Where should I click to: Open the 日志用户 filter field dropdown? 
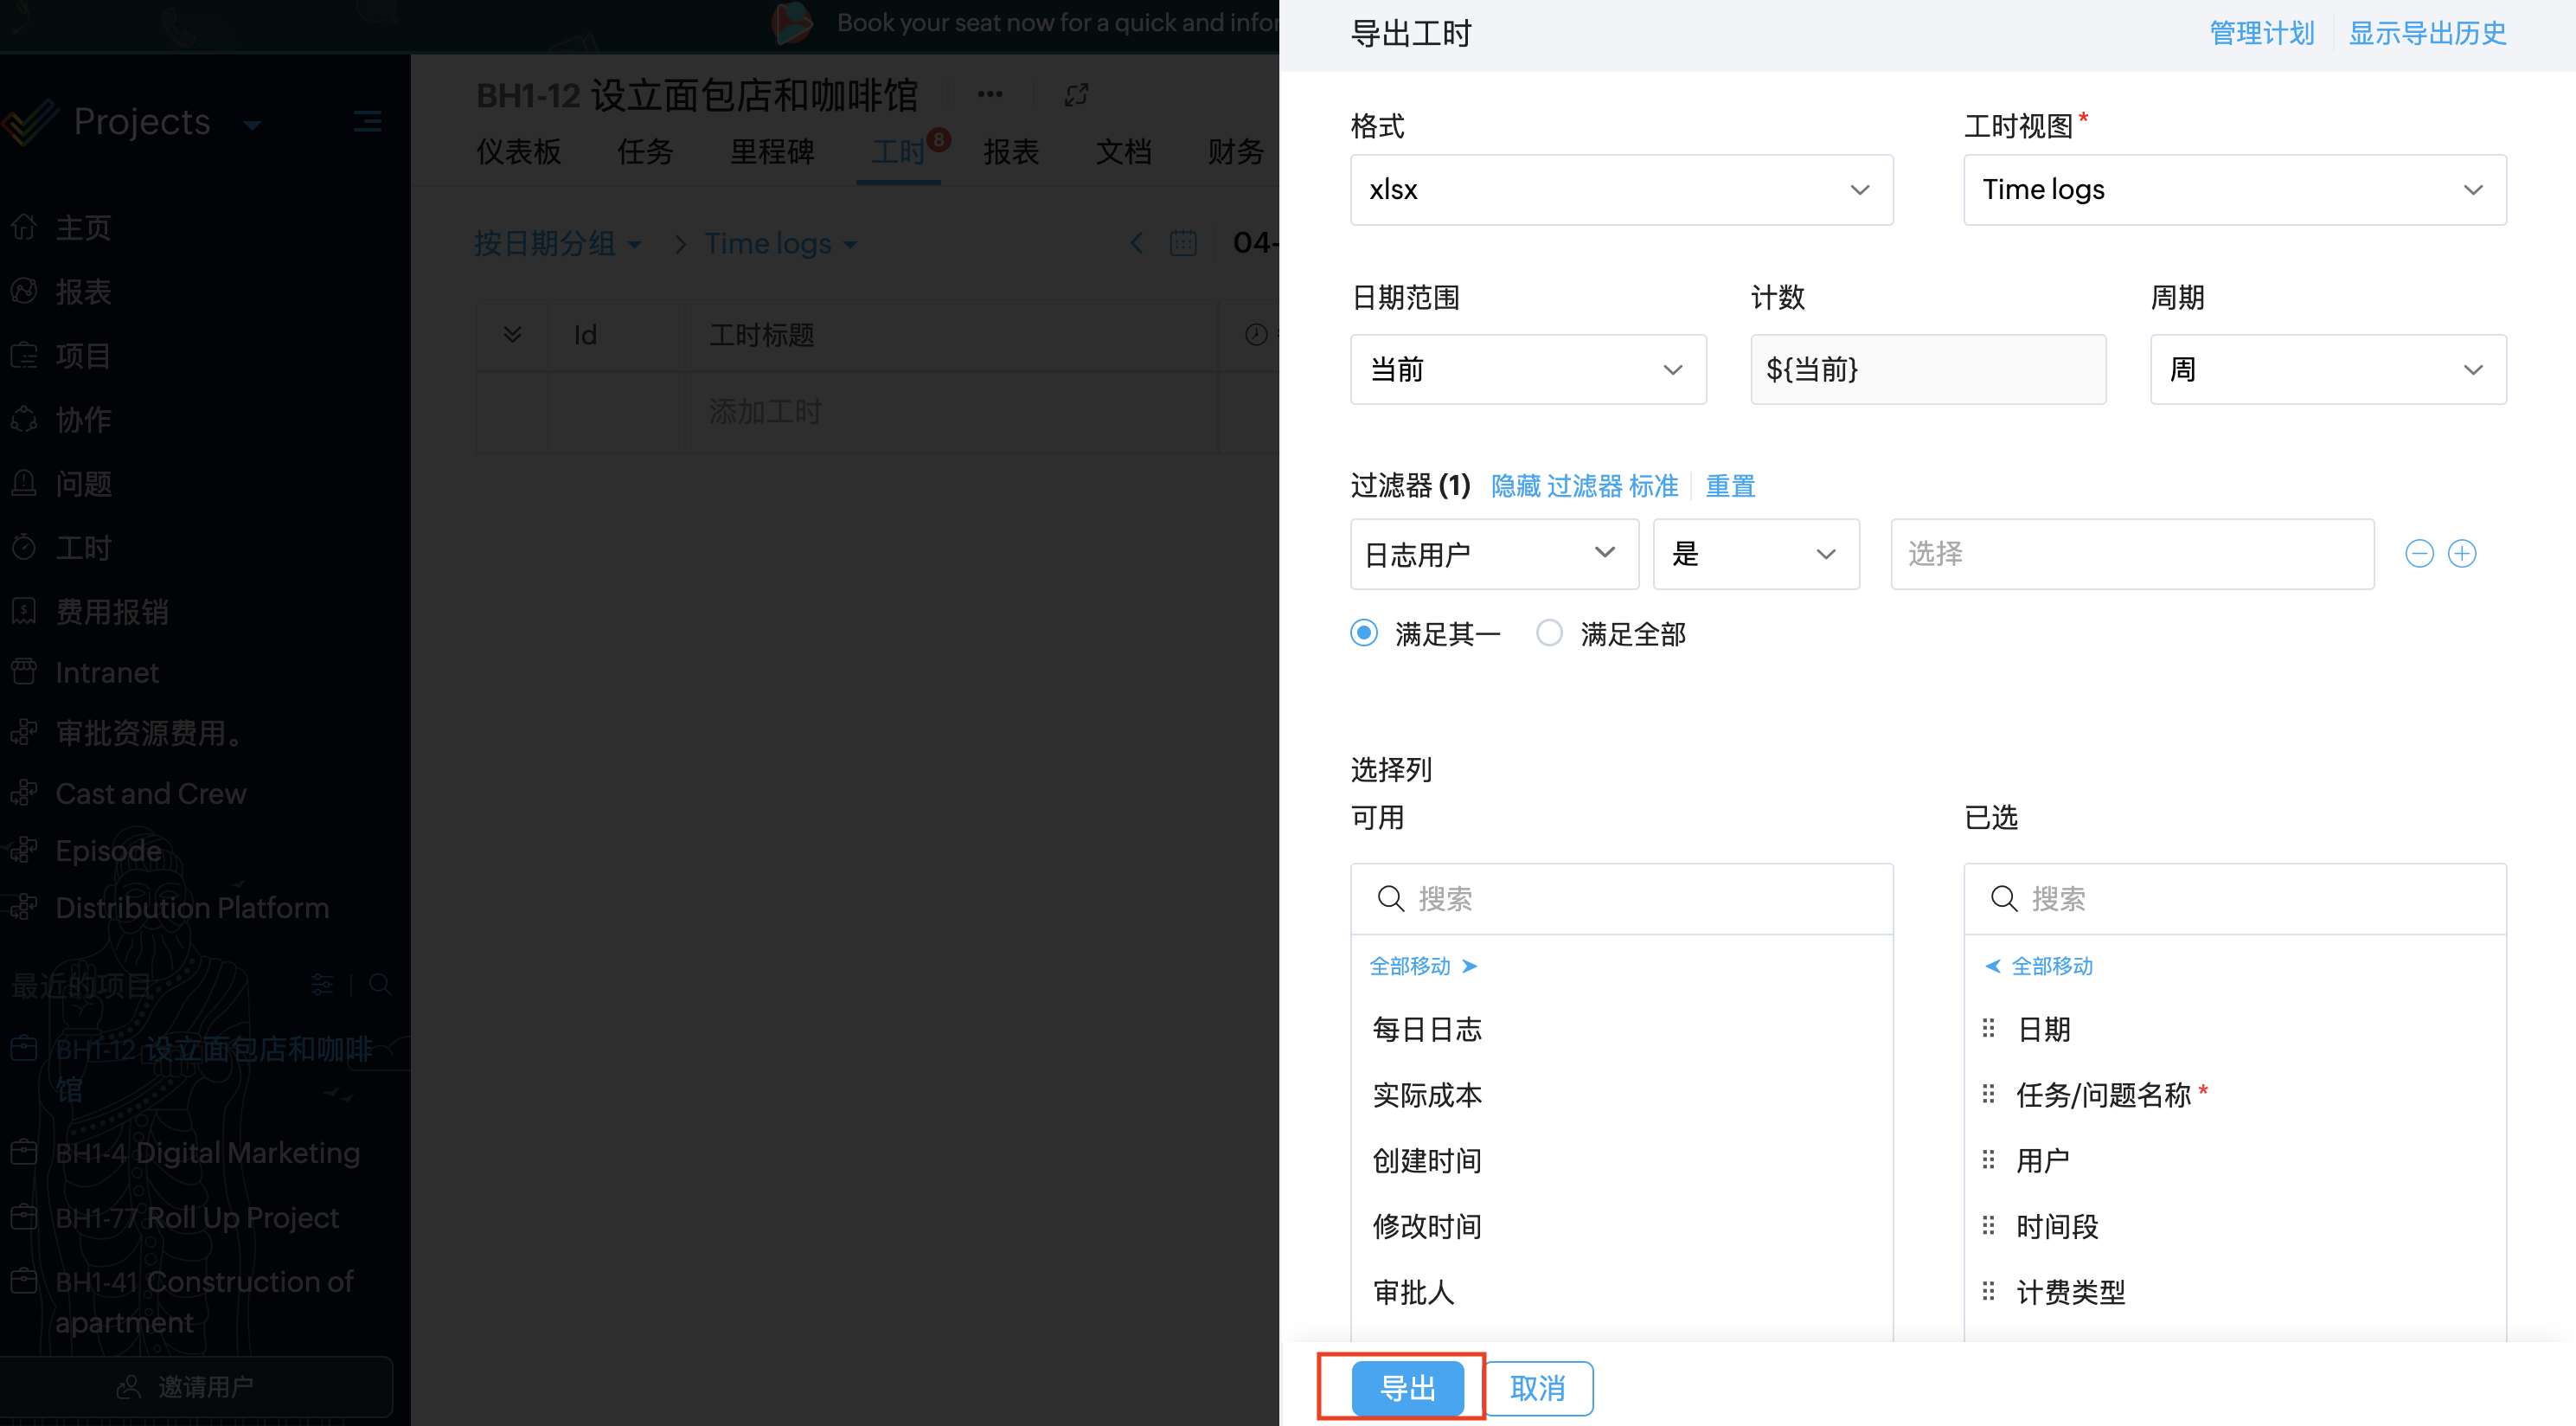1493,554
